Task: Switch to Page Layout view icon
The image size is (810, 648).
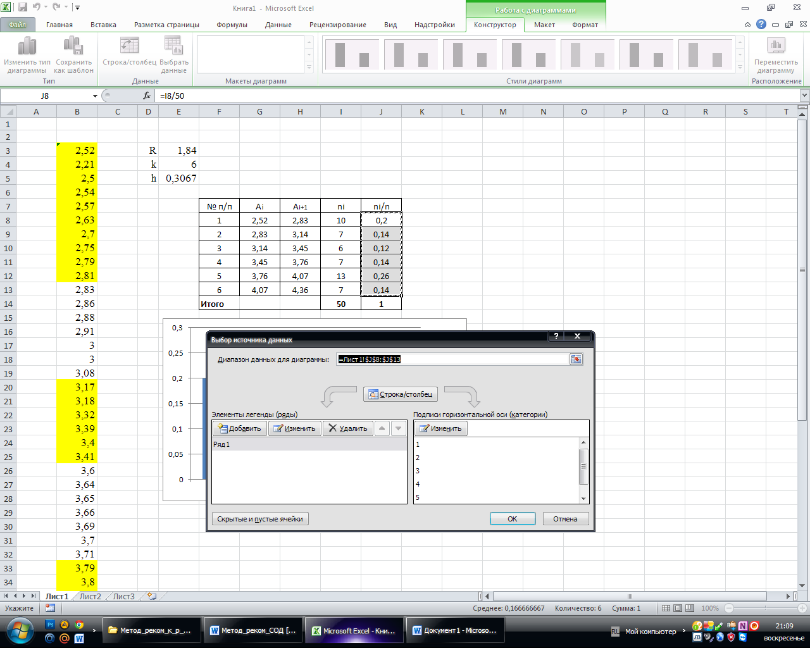Action: (x=678, y=608)
